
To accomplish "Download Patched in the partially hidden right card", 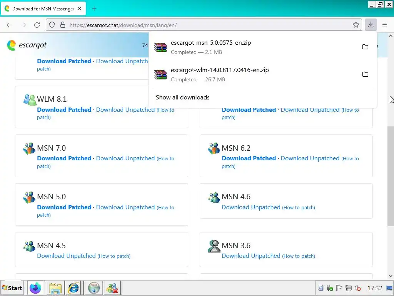I will point(249,110).
